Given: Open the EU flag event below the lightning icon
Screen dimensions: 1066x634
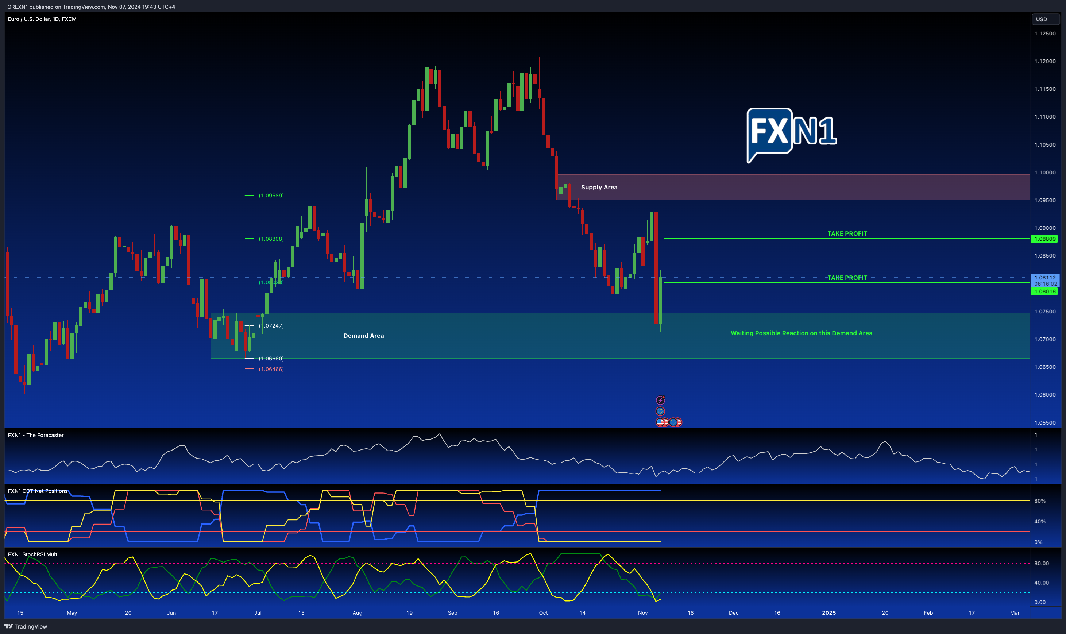Looking at the screenshot, I should [661, 411].
